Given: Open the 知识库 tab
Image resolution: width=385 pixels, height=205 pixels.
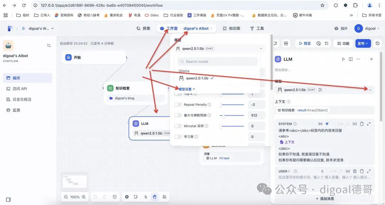Looking at the screenshot, I should click(231, 28).
